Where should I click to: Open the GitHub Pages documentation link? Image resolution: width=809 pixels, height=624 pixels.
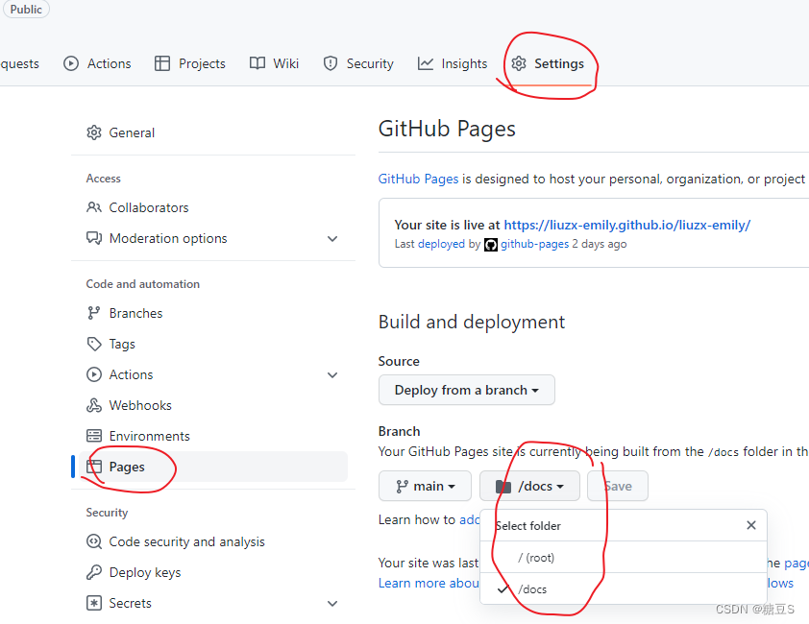pos(418,179)
